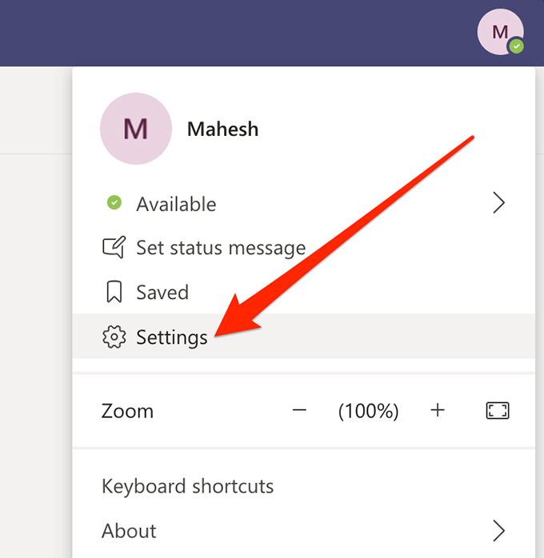
Task: Open the Saved items entry
Action: point(162,293)
